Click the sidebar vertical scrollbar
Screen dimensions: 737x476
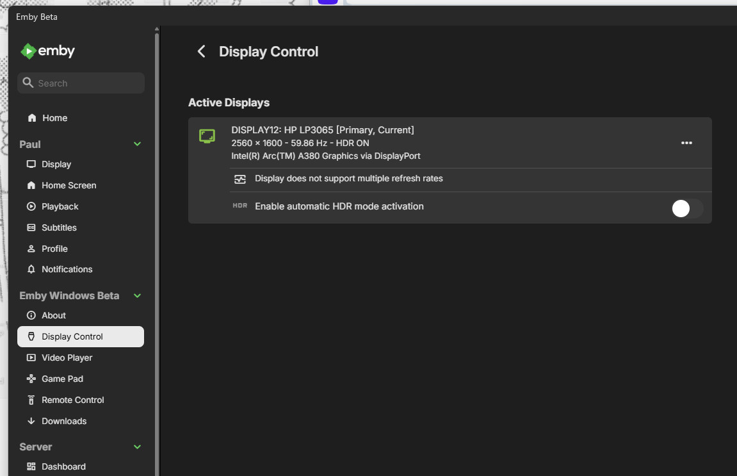pos(156,256)
